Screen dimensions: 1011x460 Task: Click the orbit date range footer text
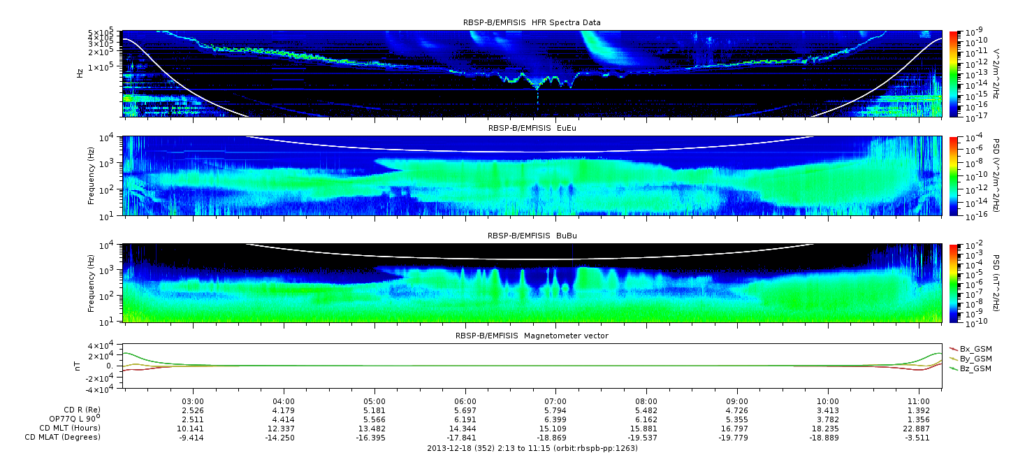(532, 448)
